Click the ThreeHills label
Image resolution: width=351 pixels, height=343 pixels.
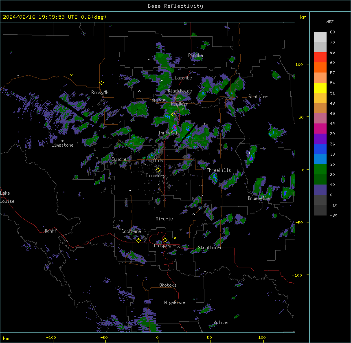click(219, 170)
